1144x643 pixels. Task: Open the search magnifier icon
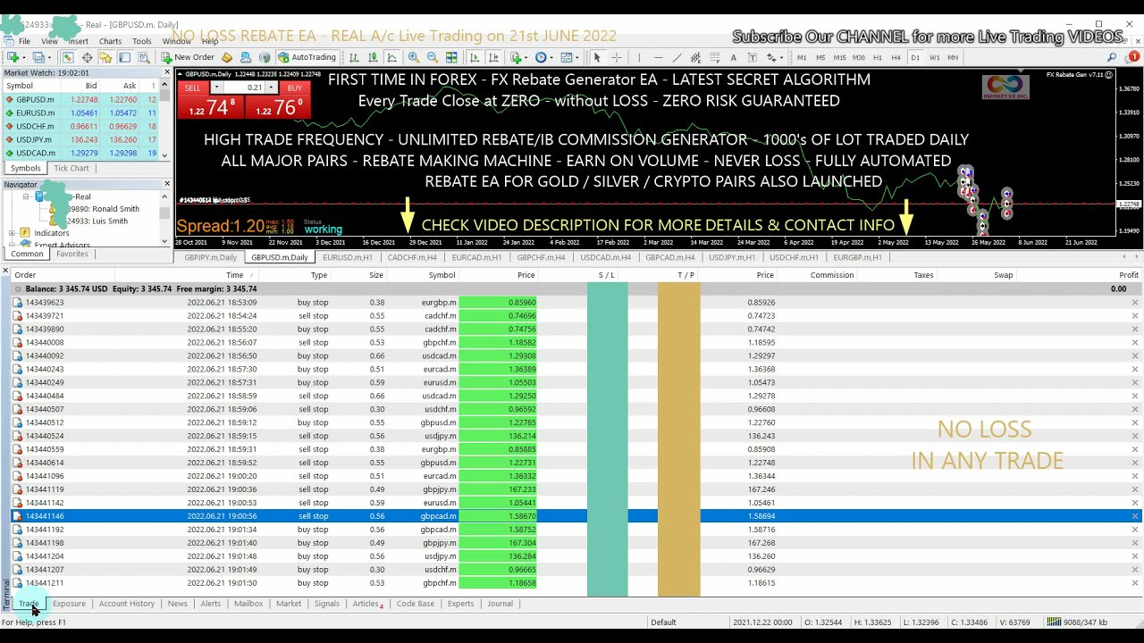(1112, 57)
